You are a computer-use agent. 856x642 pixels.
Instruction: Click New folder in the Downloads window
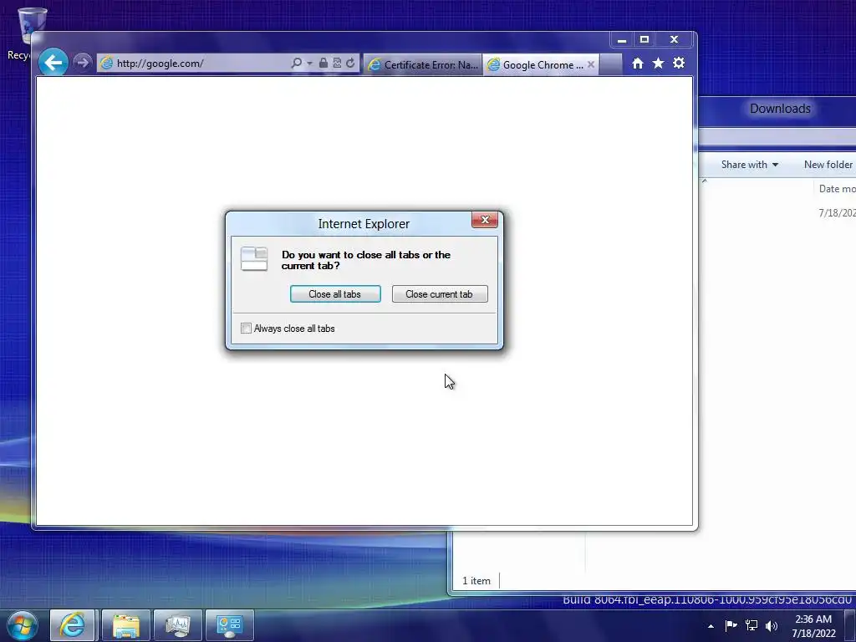[828, 165]
